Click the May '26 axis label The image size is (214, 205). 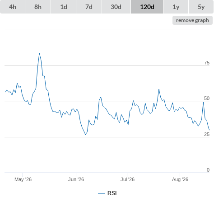click(x=23, y=179)
